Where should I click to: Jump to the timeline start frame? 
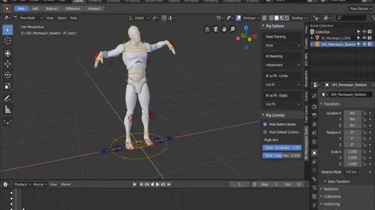(x=141, y=184)
